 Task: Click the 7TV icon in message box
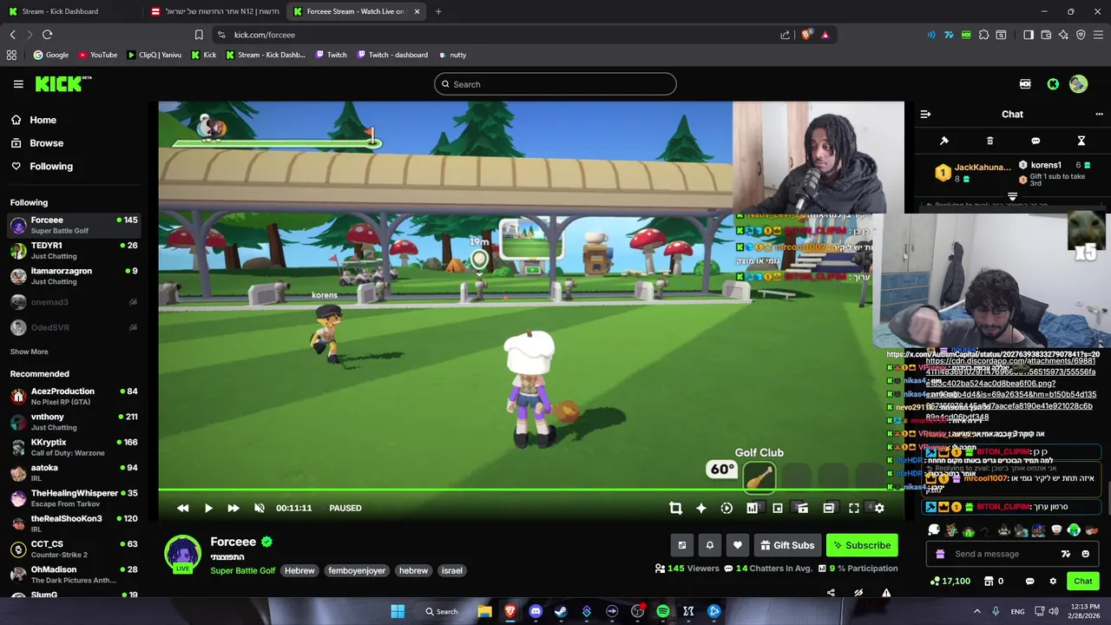tap(1066, 554)
